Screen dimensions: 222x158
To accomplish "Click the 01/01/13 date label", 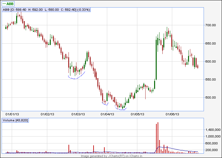I will [12, 114].
